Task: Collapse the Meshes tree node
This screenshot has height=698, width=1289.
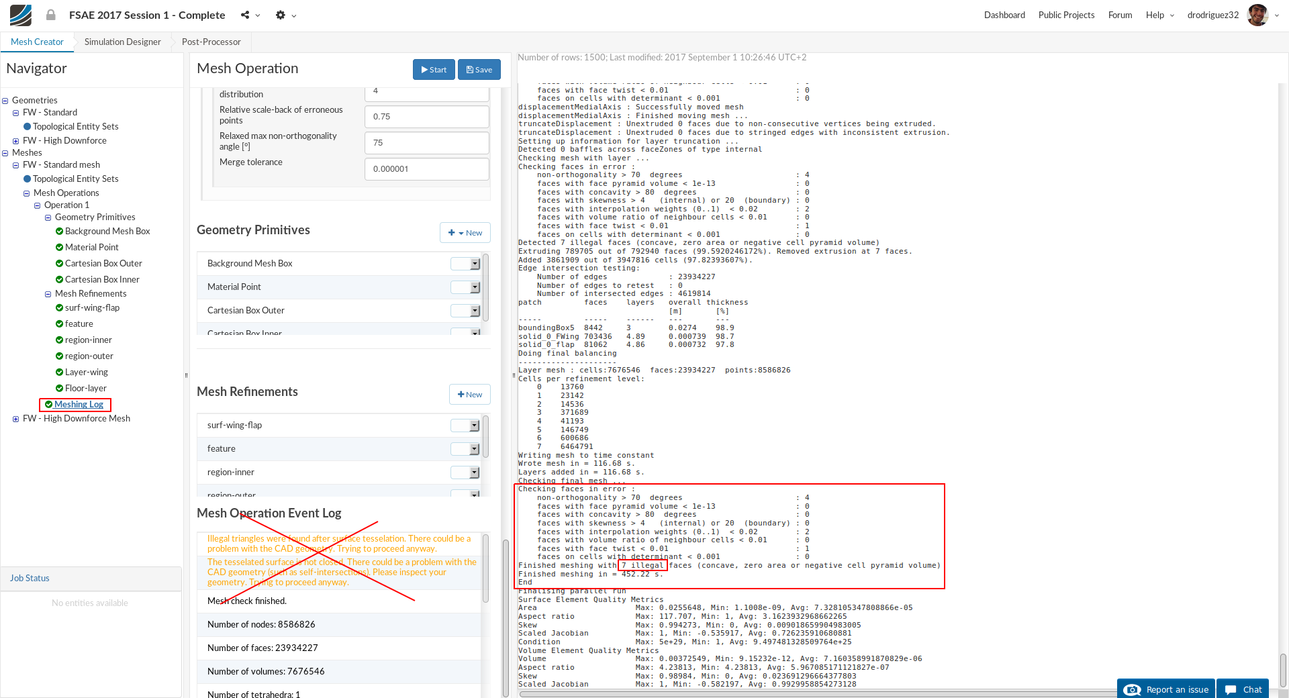Action: tap(5, 153)
